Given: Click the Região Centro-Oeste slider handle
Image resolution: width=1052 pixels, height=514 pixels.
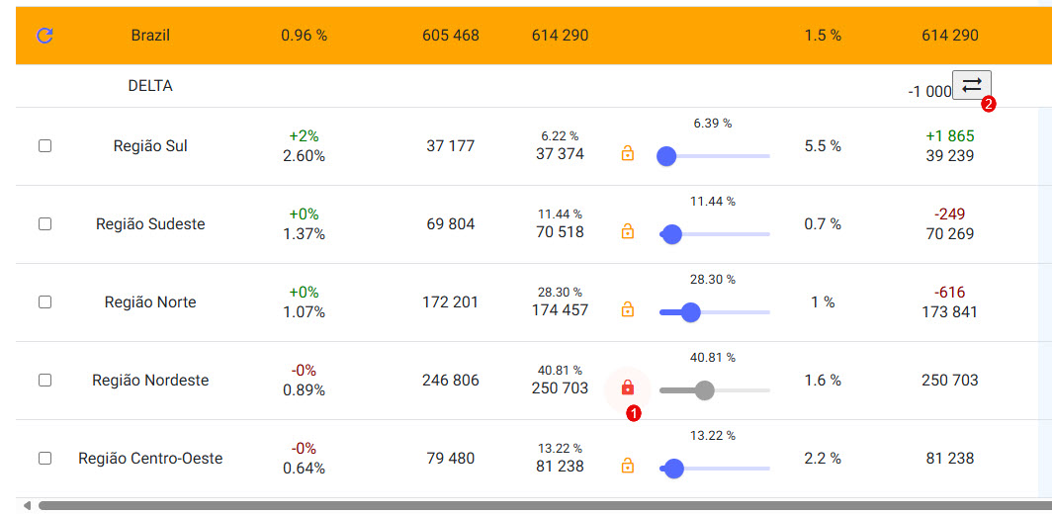Looking at the screenshot, I should point(674,469).
